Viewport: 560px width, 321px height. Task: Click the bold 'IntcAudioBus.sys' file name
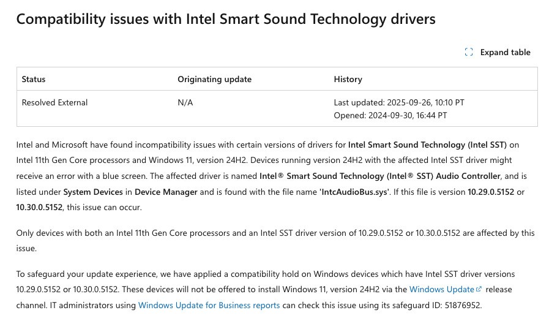coord(354,192)
